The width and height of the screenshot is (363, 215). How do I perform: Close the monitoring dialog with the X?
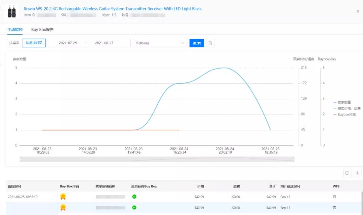358,11
